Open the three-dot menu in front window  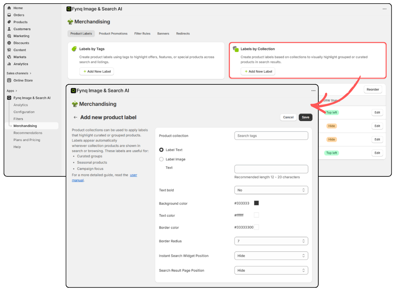click(313, 91)
